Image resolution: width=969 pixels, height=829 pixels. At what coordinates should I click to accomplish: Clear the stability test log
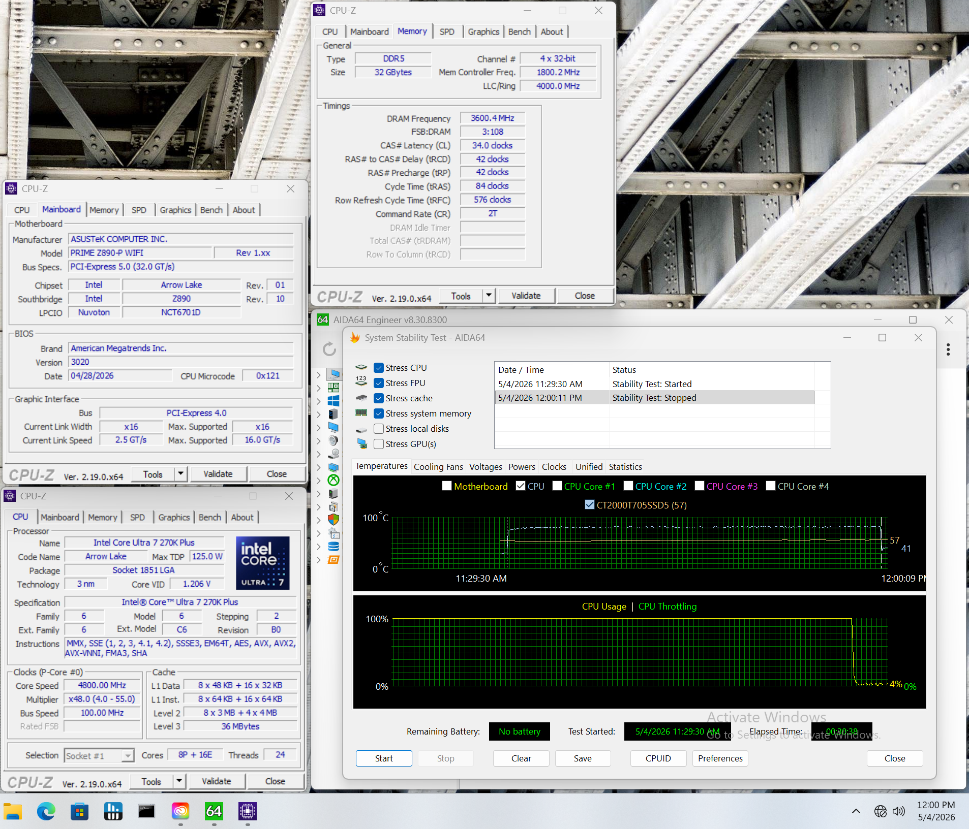click(521, 758)
